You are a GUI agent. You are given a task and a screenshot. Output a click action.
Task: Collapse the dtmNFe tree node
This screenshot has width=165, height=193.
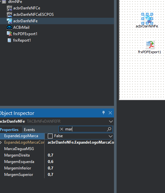[1, 2]
